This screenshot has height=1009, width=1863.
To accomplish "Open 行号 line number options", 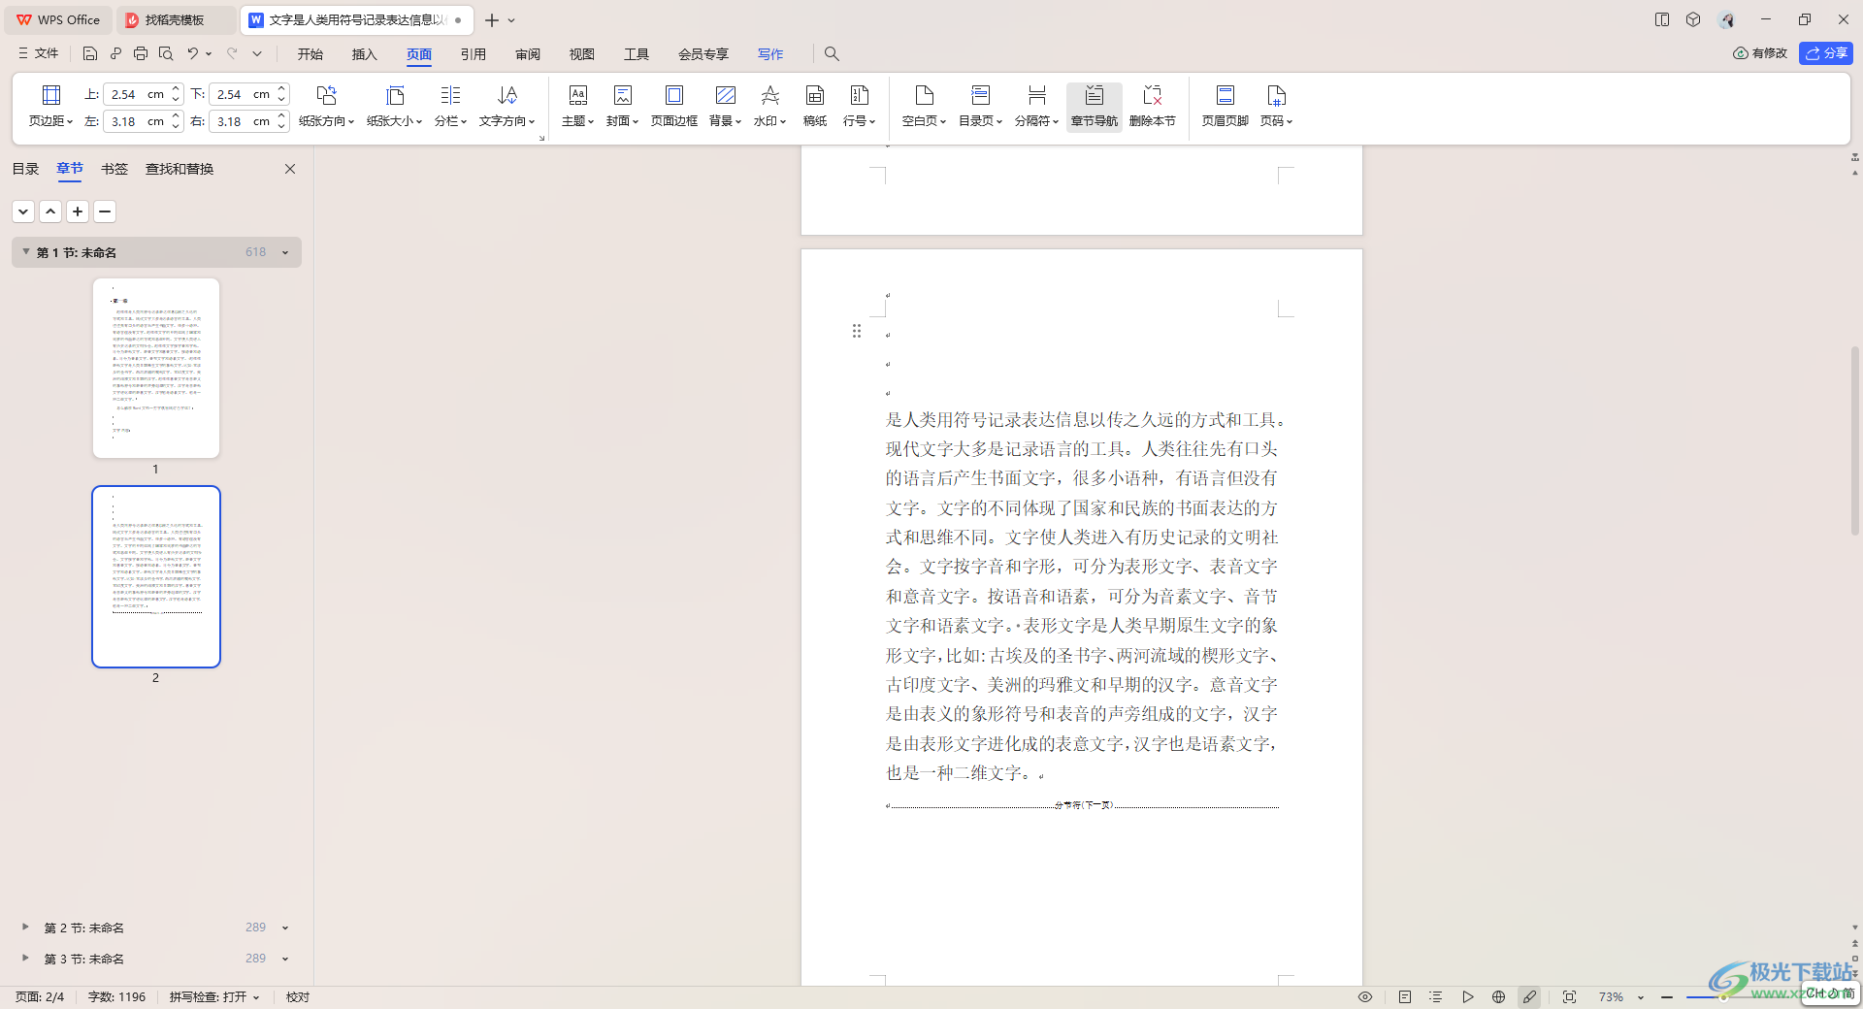I will [859, 107].
